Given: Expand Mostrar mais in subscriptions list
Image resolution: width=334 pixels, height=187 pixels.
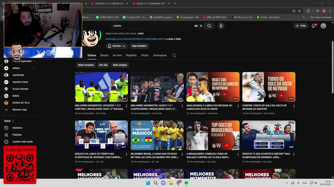Looking at the screenshot, I should (x=20, y=110).
